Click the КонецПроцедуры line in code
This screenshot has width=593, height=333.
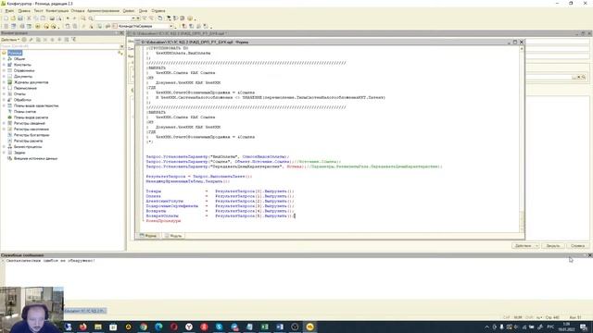click(x=163, y=220)
